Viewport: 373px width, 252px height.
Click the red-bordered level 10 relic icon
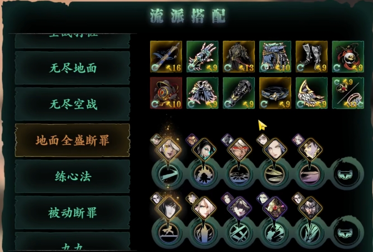[x=166, y=93]
